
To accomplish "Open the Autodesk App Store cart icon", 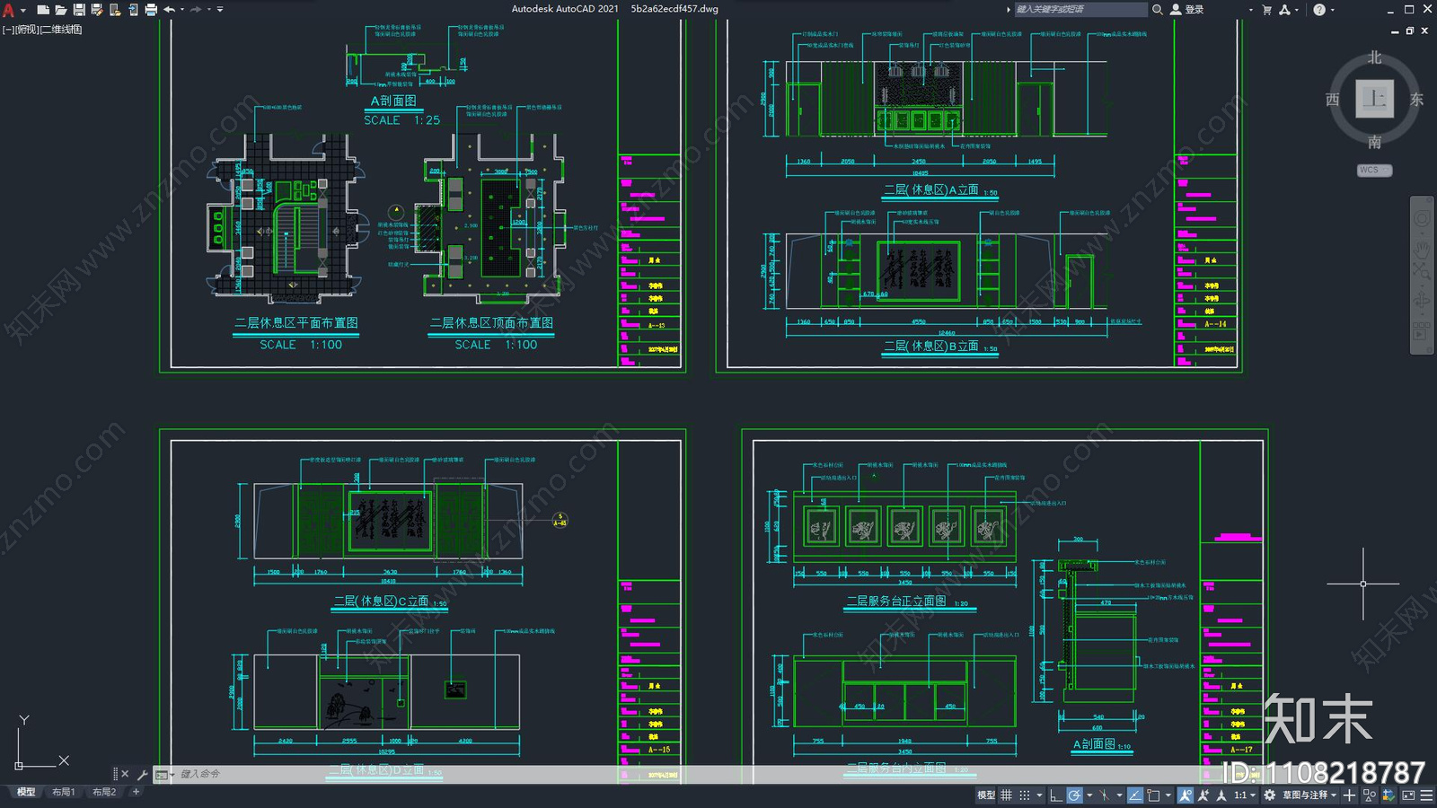I will click(1266, 10).
